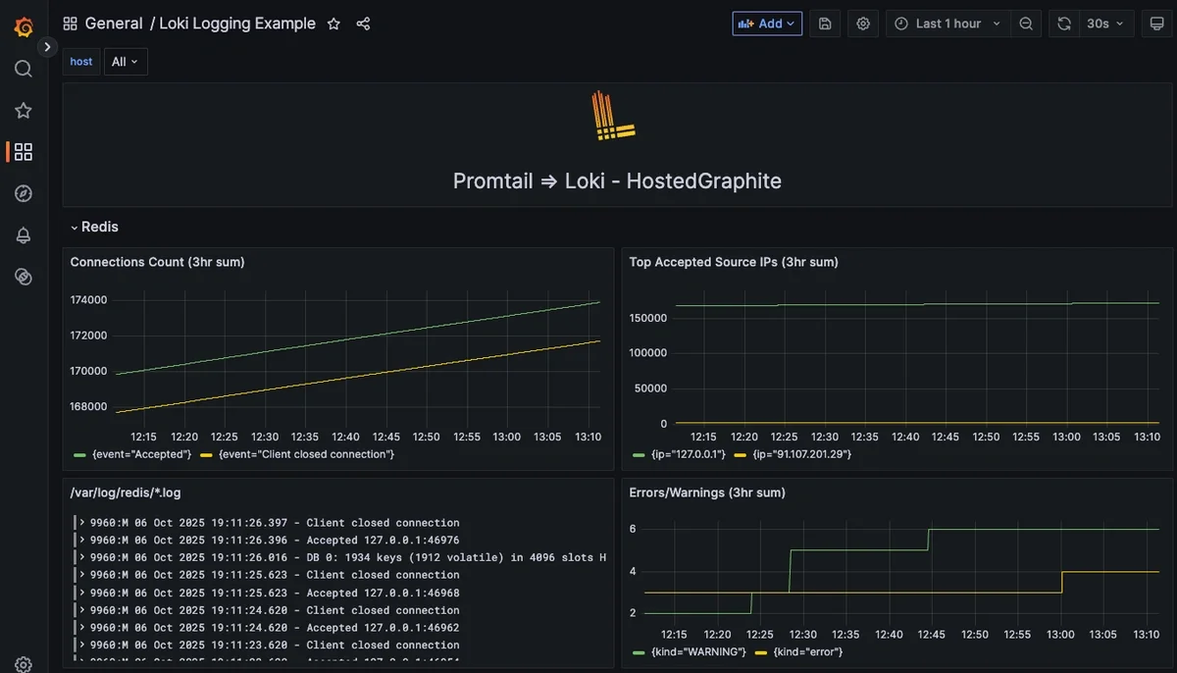The width and height of the screenshot is (1177, 673).
Task: Expand the first log line entry
Action: click(82, 523)
